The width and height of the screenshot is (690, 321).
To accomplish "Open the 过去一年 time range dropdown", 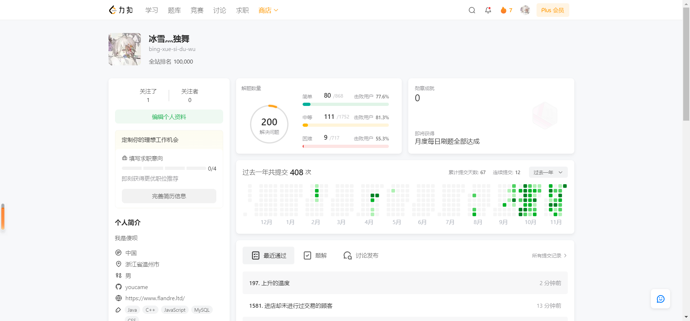I will coord(548,172).
